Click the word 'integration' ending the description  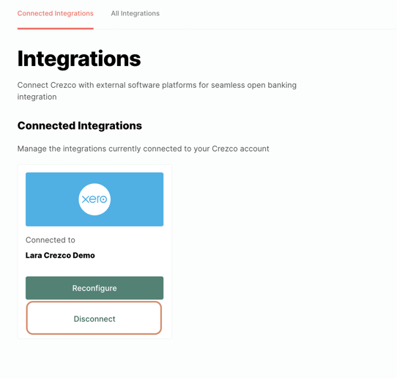tap(37, 97)
